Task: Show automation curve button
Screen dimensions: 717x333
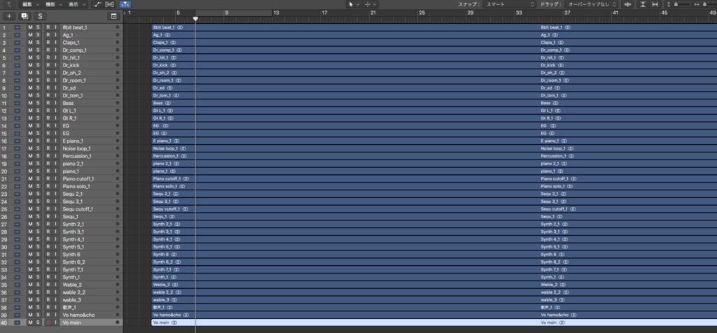Action: click(97, 4)
